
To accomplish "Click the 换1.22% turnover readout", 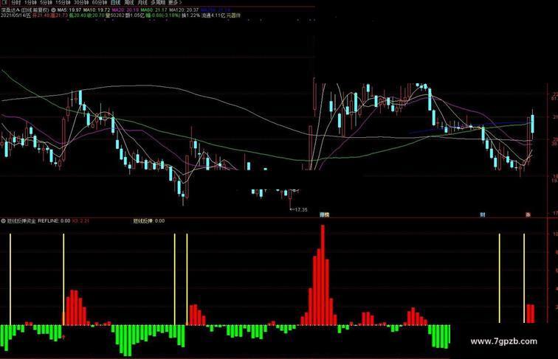I will pyautogui.click(x=190, y=15).
